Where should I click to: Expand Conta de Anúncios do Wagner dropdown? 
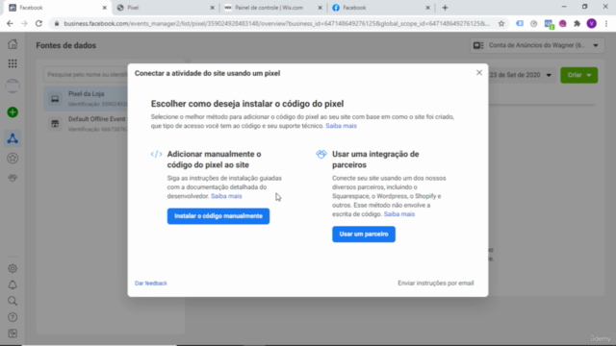pyautogui.click(x=537, y=45)
